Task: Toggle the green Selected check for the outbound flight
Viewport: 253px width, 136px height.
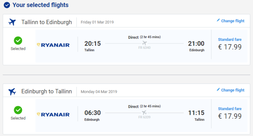Action: pyautogui.click(x=18, y=41)
